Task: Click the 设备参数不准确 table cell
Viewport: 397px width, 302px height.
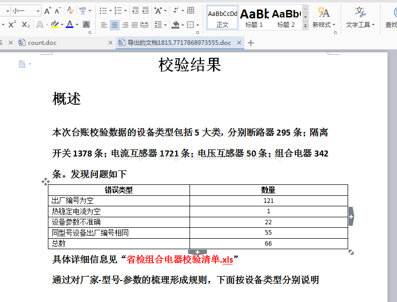Action: click(x=119, y=222)
